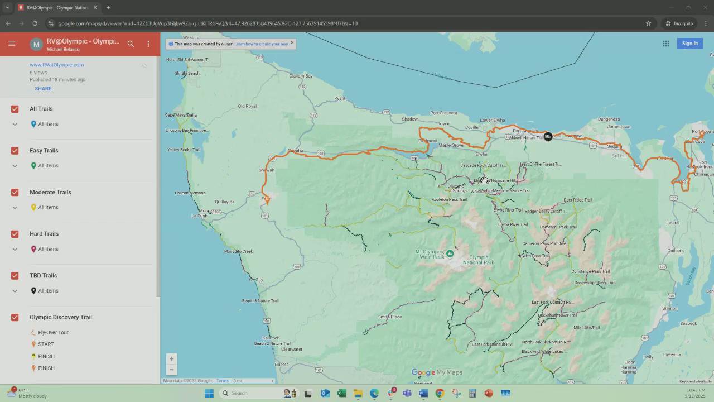Screen dimensions: 714x402
Task: Select the FINISH item with the green pin
Action: (46, 356)
